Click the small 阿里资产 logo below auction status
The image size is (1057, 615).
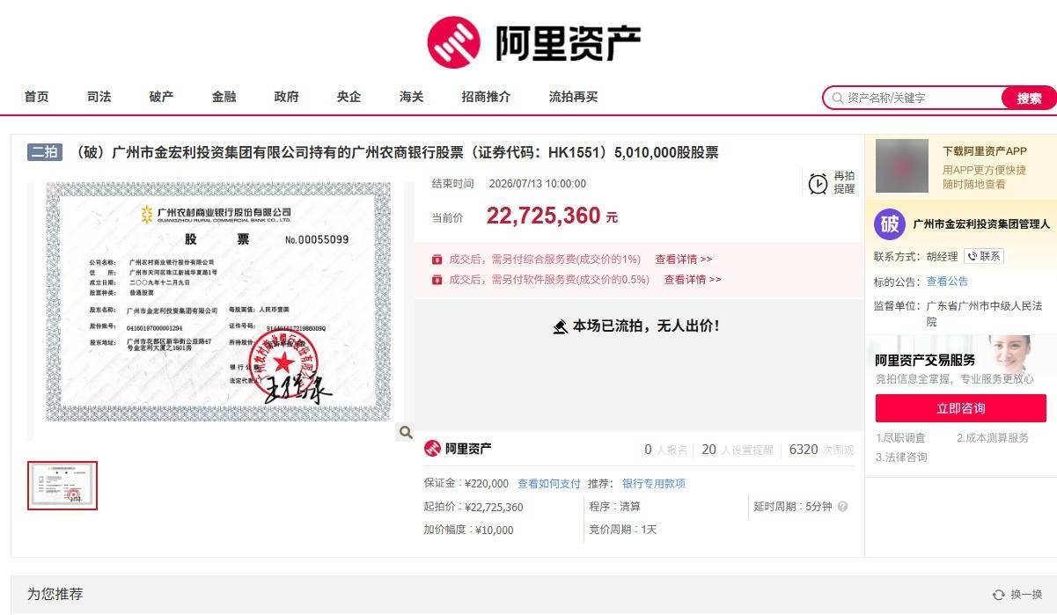458,449
